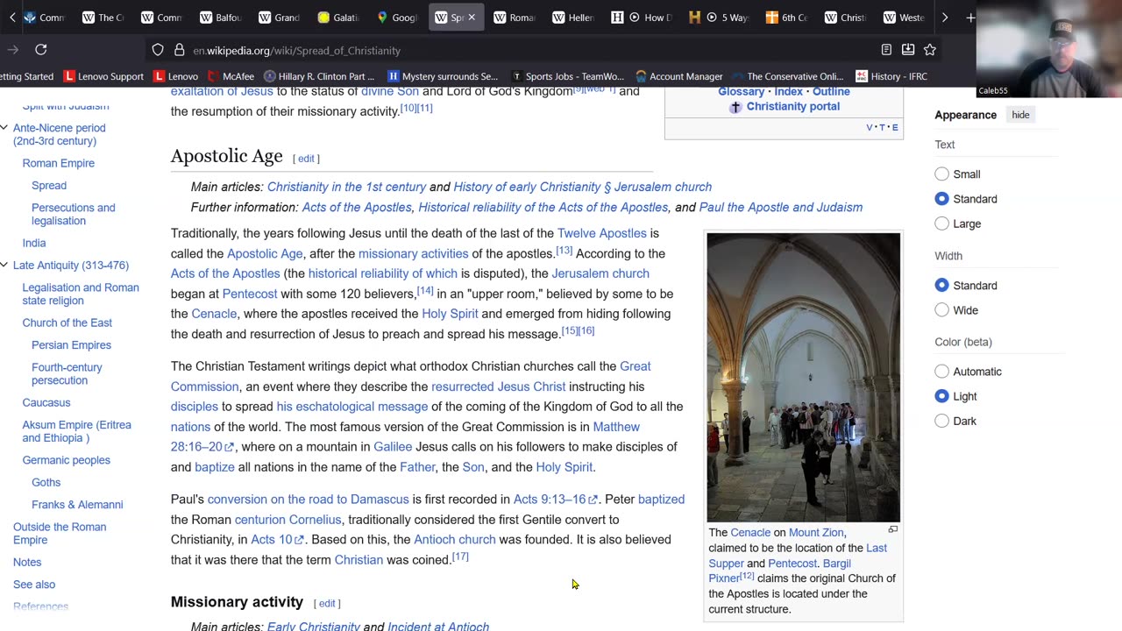Select Standard text size radio button

click(x=941, y=199)
